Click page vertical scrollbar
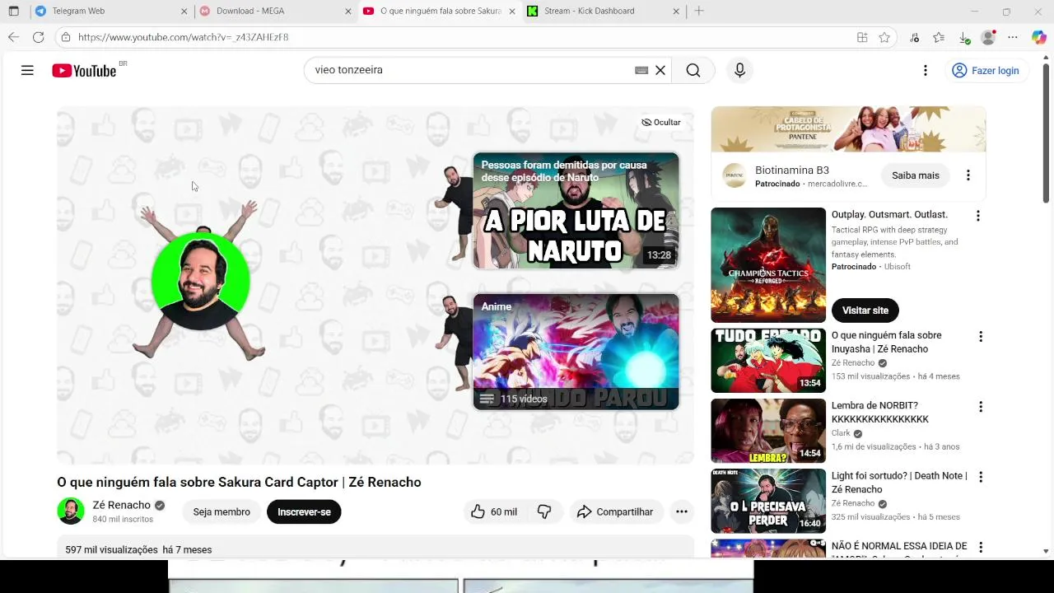This screenshot has height=593, width=1054. 1047,132
